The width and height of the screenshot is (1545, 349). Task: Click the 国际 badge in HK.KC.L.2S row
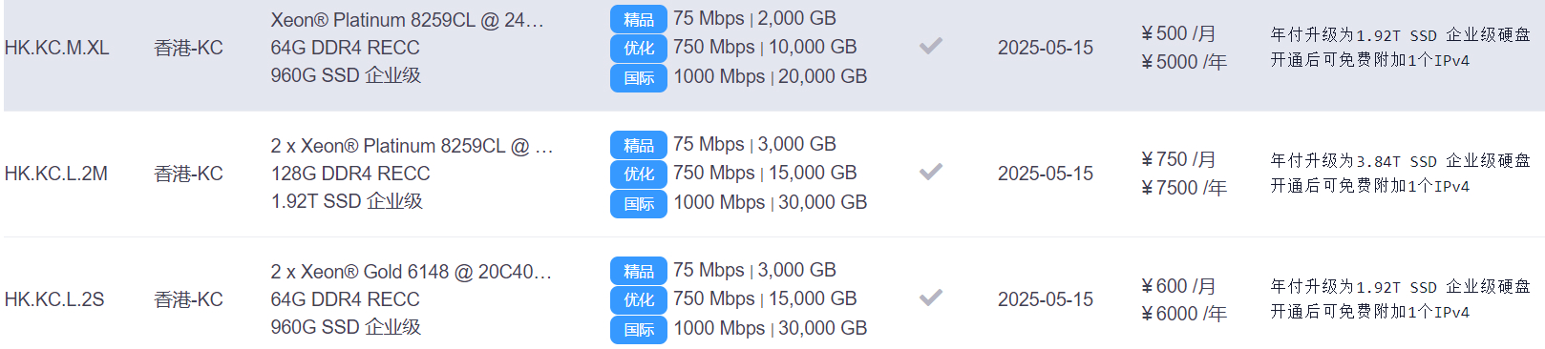tap(638, 329)
